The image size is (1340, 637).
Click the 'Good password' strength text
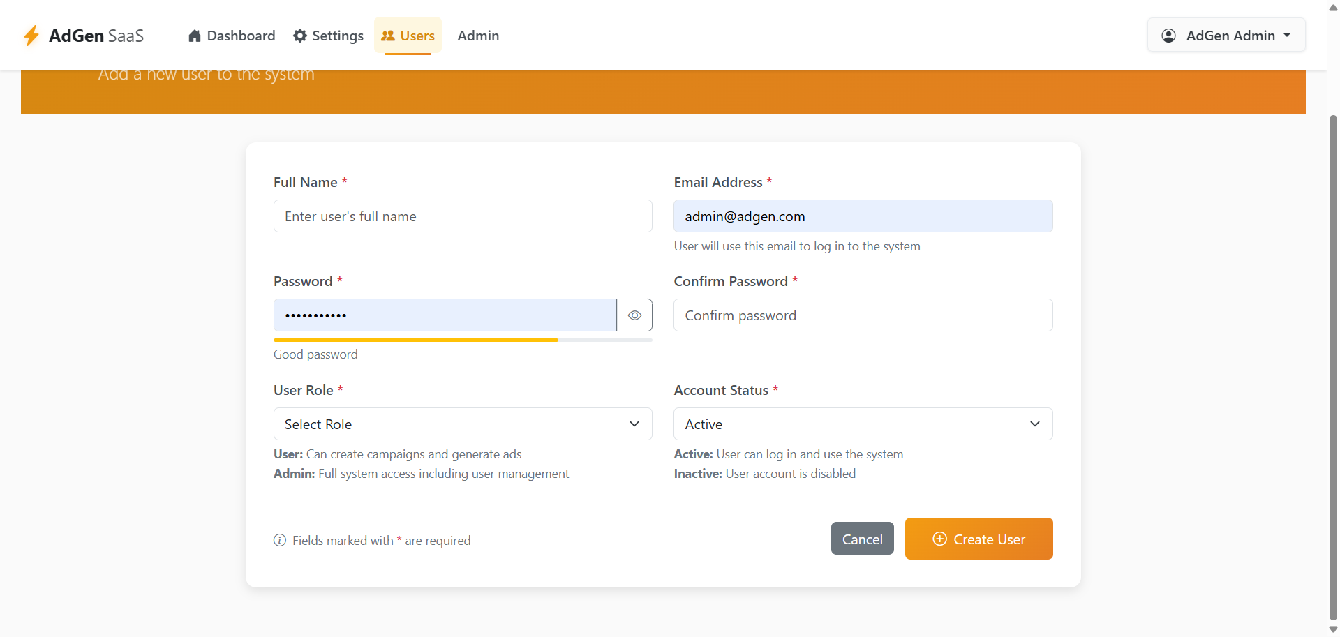click(315, 354)
